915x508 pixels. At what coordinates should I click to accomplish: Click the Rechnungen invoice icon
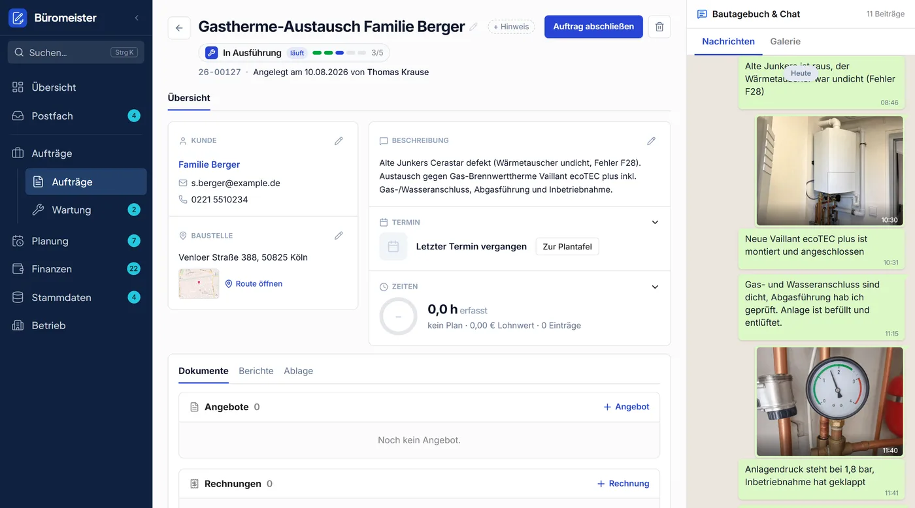point(194,484)
